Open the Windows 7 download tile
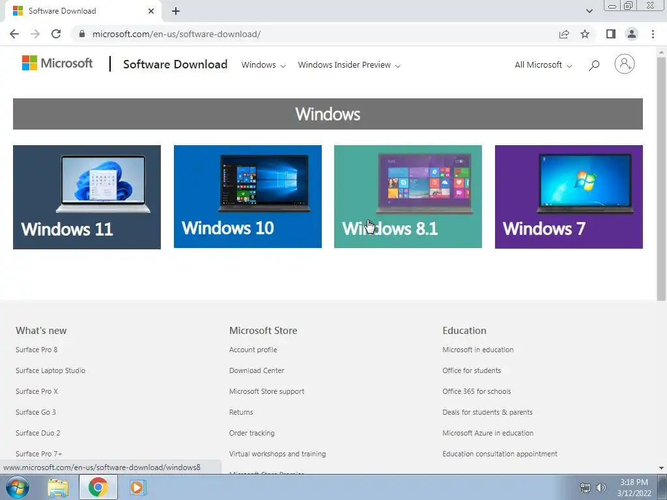Viewport: 667px width, 500px height. tap(569, 197)
